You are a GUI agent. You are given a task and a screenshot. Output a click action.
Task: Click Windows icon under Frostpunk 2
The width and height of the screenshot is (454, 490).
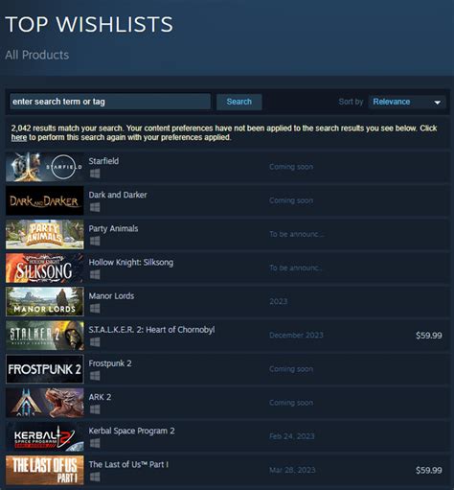coord(95,376)
